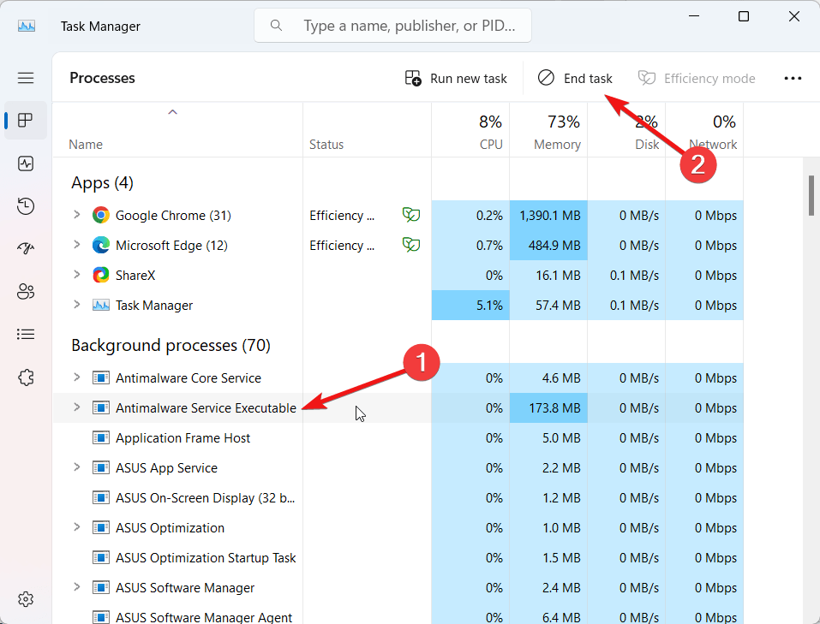Open the Users sidebar icon
Viewport: 820px width, 624px height.
[26, 291]
